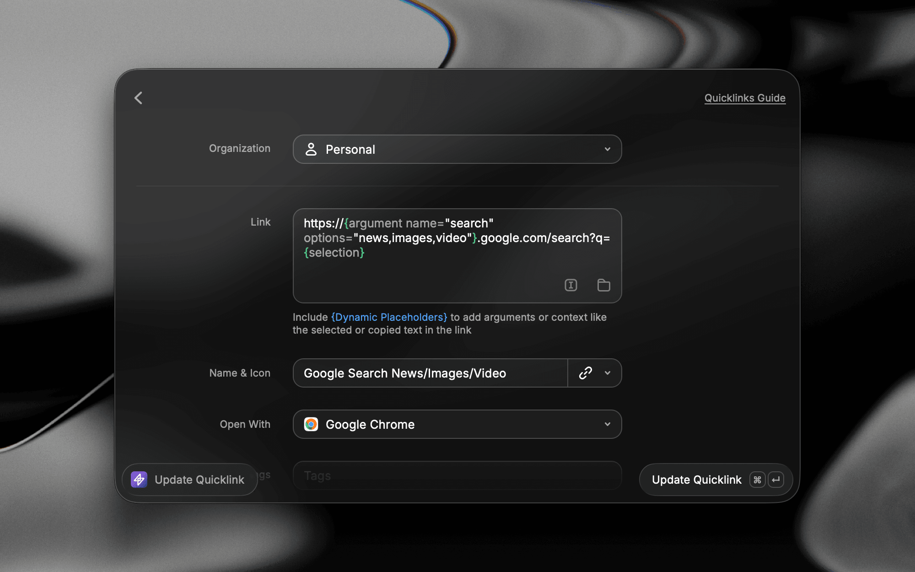This screenshot has width=915, height=572.
Task: Insert placeholder using text cursor icon
Action: click(571, 285)
